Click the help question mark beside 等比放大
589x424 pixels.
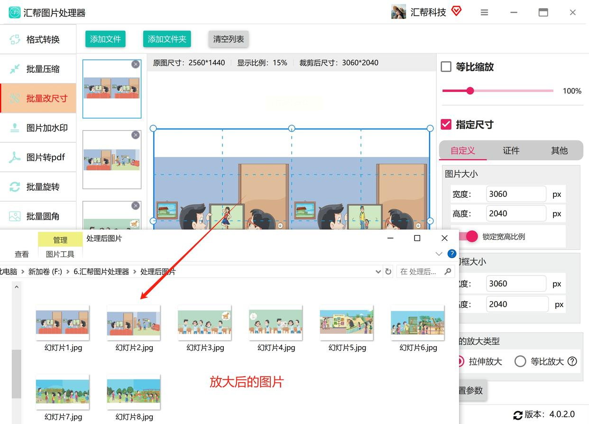[572, 361]
